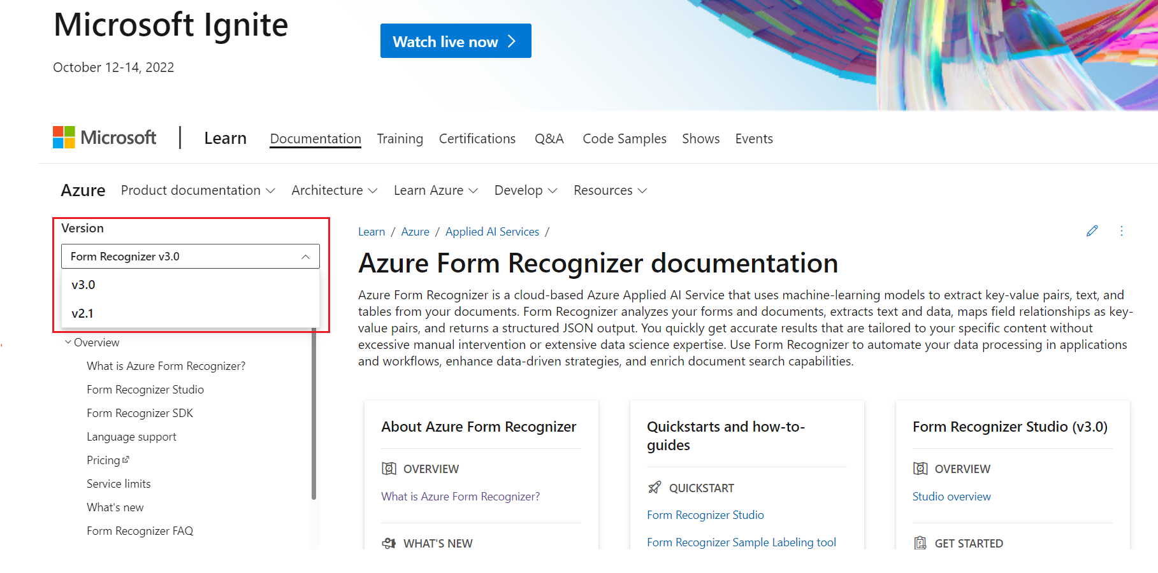Image resolution: width=1158 pixels, height=573 pixels.
Task: Click the Overview icon under About Azure Form Recognizer
Action: (389, 469)
